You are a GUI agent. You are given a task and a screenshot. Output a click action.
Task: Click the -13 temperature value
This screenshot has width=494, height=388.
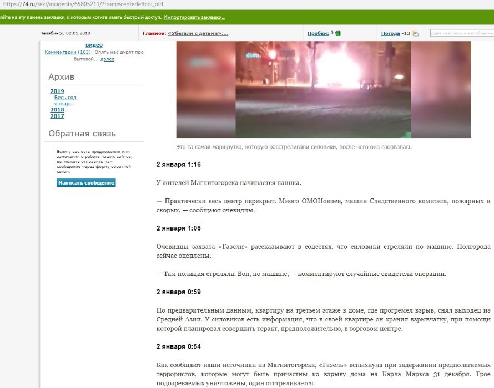coord(406,33)
